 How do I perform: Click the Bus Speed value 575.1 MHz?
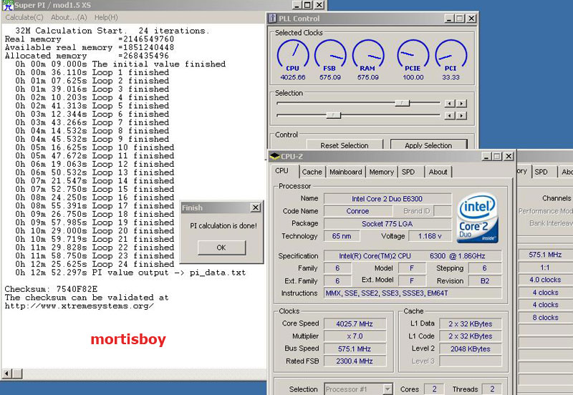355,348
